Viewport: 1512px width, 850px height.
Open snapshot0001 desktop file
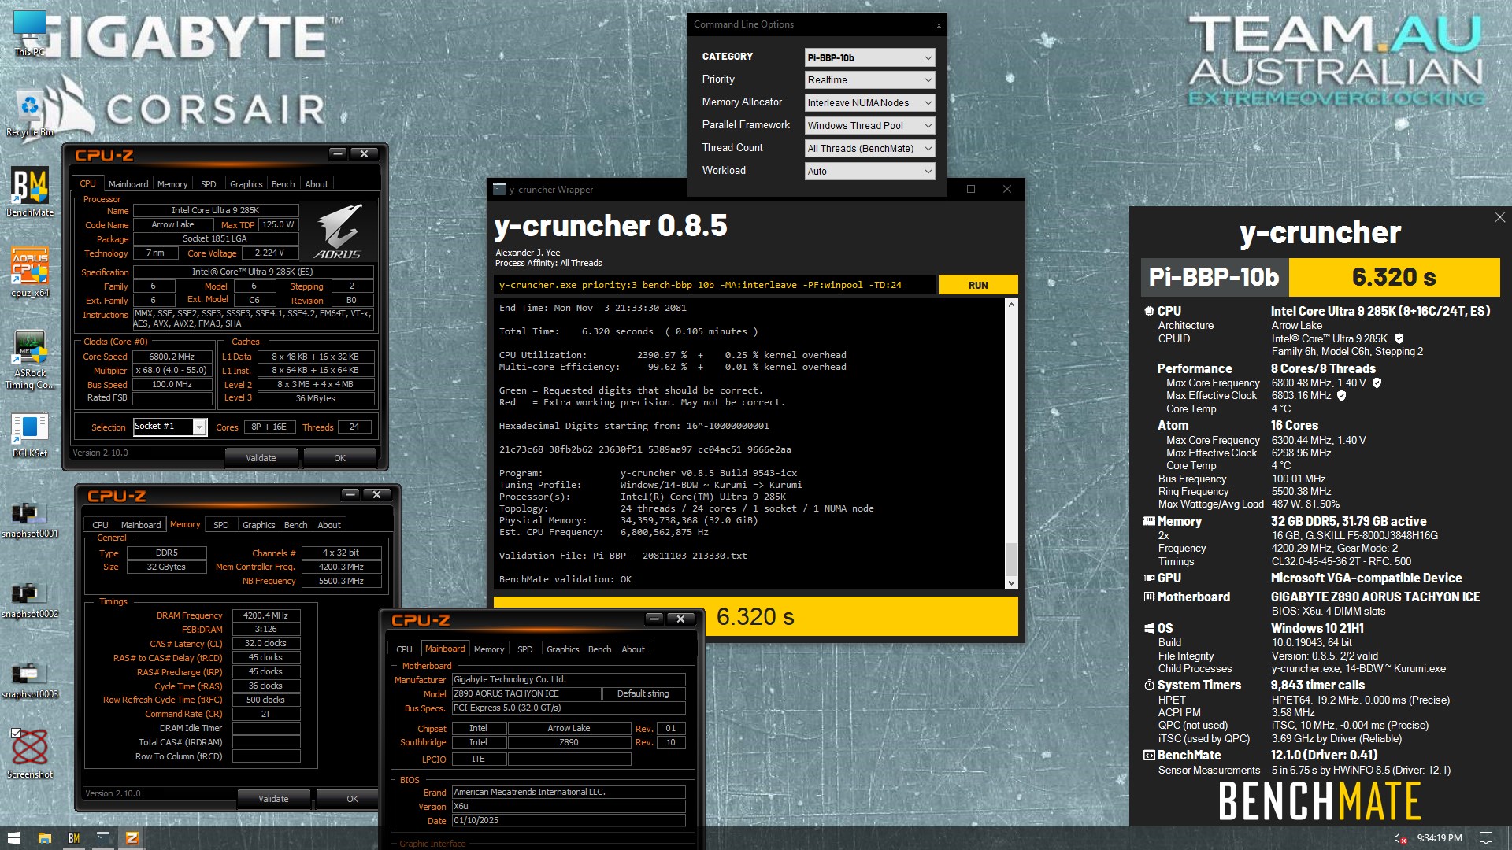(30, 519)
